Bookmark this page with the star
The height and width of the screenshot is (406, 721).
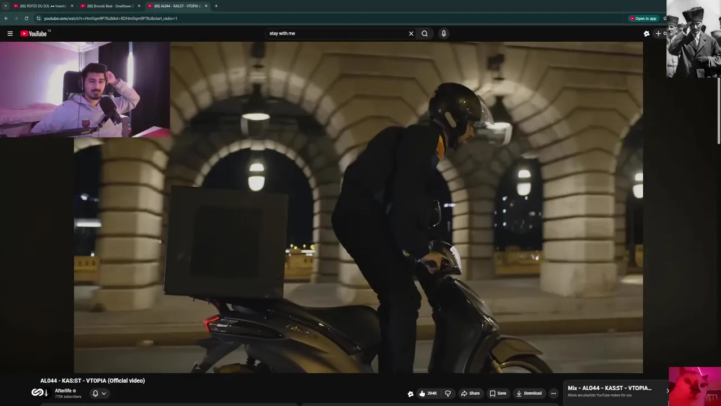665,18
